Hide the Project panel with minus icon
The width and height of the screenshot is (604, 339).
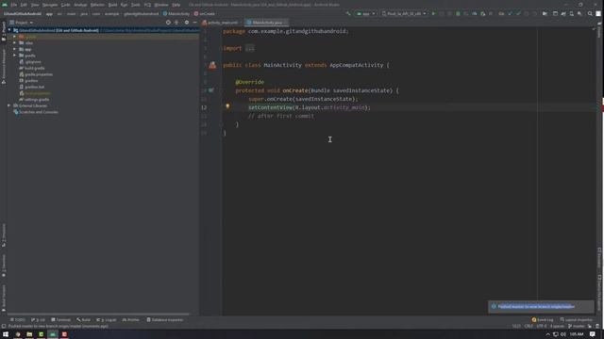point(194,23)
